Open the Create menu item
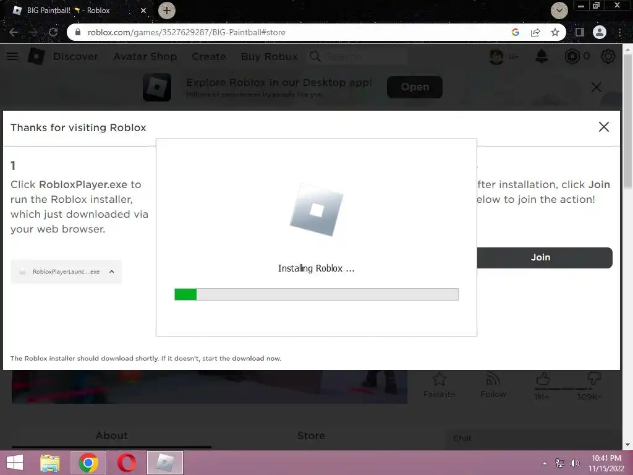The width and height of the screenshot is (633, 475). (x=209, y=56)
